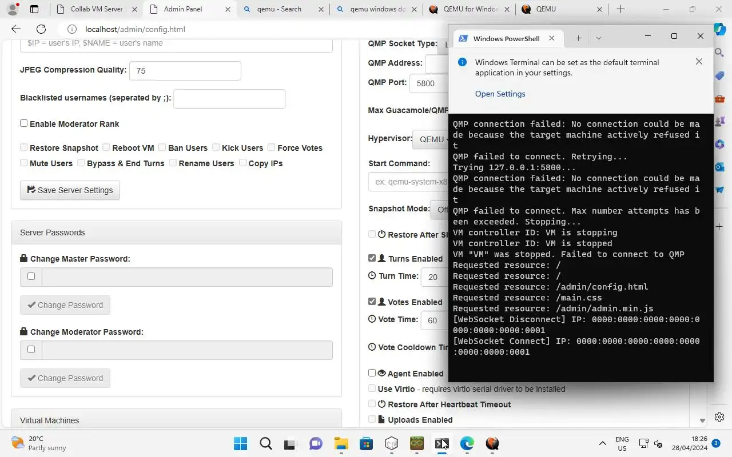Open Microsoft Store from taskbar

click(x=367, y=443)
